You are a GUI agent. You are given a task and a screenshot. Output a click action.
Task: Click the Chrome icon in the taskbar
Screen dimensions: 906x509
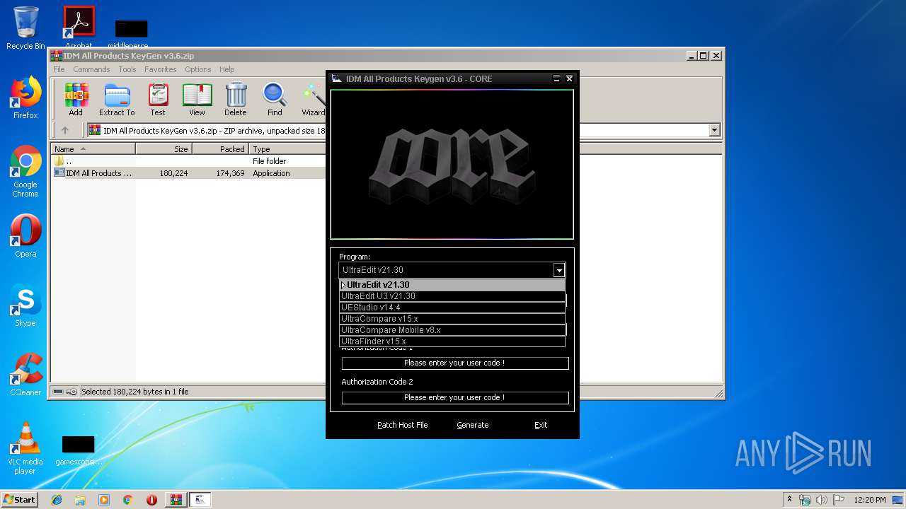coord(127,500)
